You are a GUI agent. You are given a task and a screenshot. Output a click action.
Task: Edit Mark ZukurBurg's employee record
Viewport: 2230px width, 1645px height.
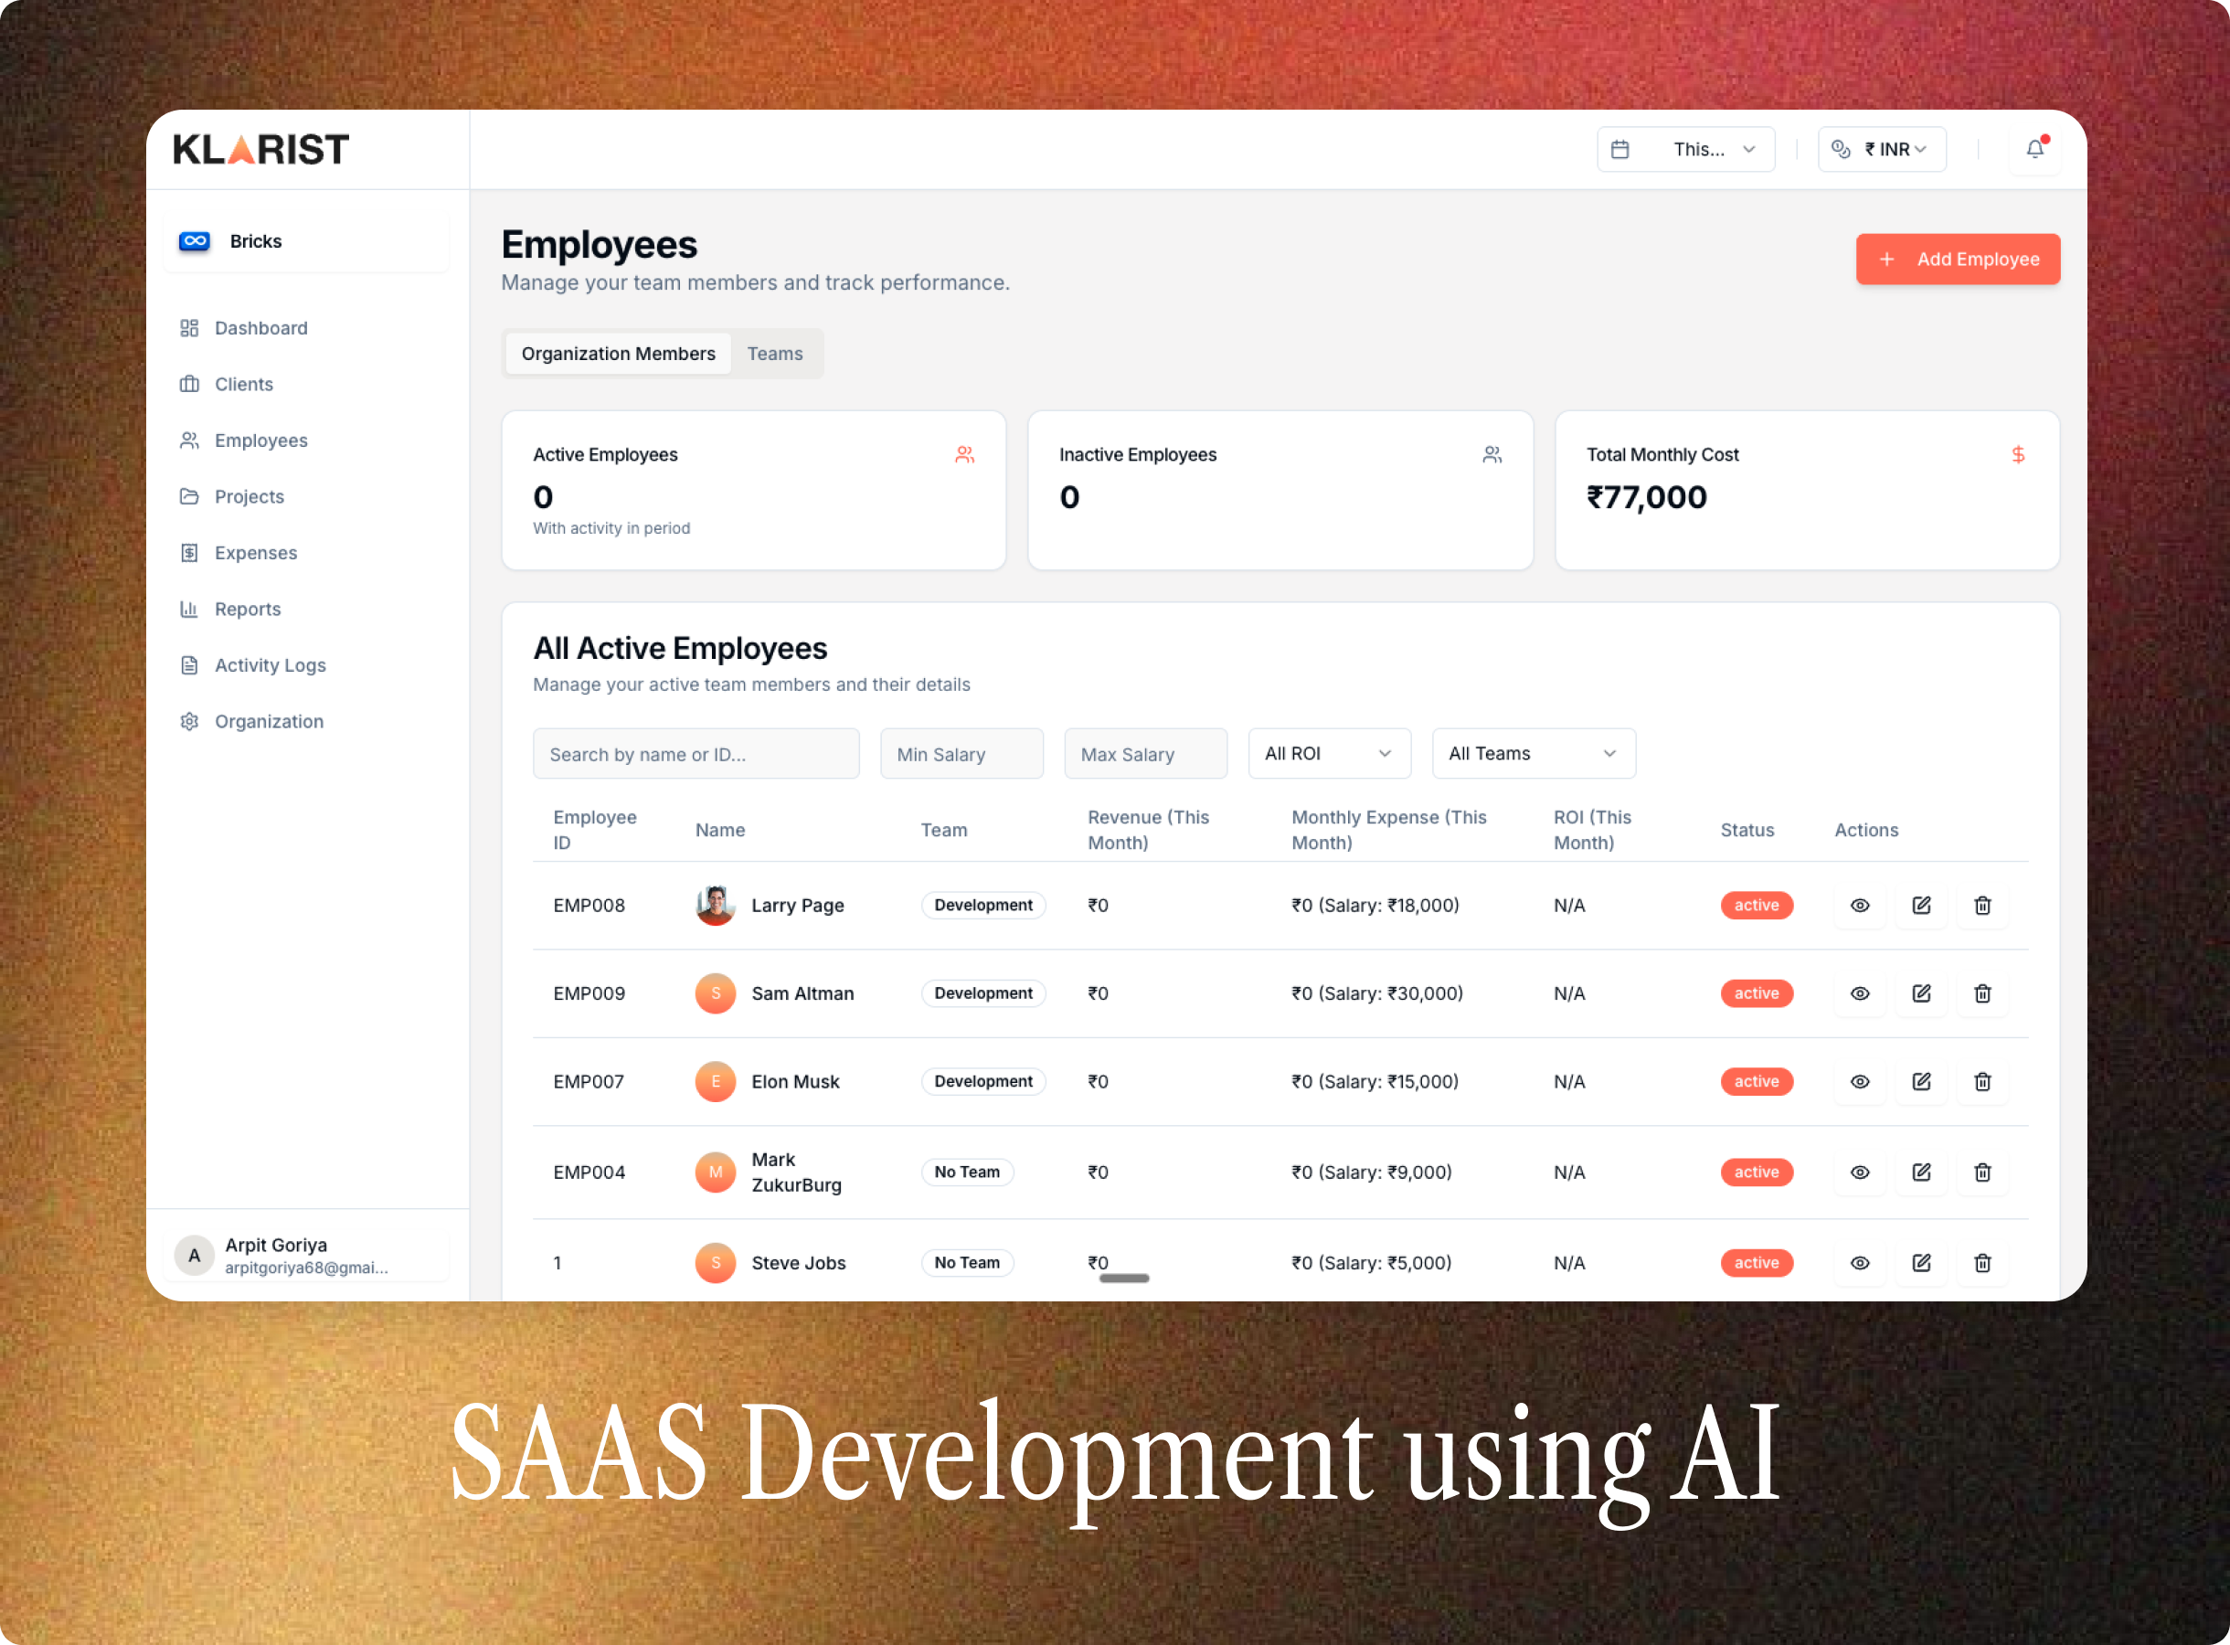(x=1921, y=1172)
